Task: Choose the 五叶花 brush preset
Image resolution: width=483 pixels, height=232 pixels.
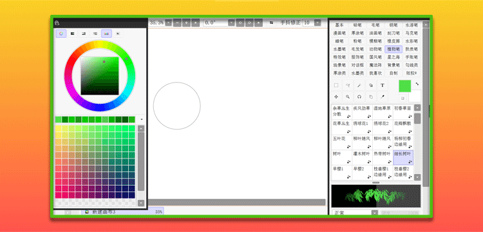Action: (x=341, y=142)
